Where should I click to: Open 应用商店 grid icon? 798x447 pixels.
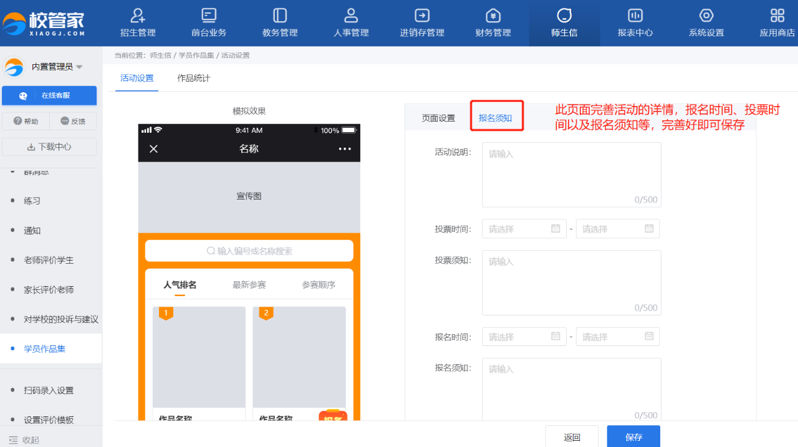coord(777,16)
